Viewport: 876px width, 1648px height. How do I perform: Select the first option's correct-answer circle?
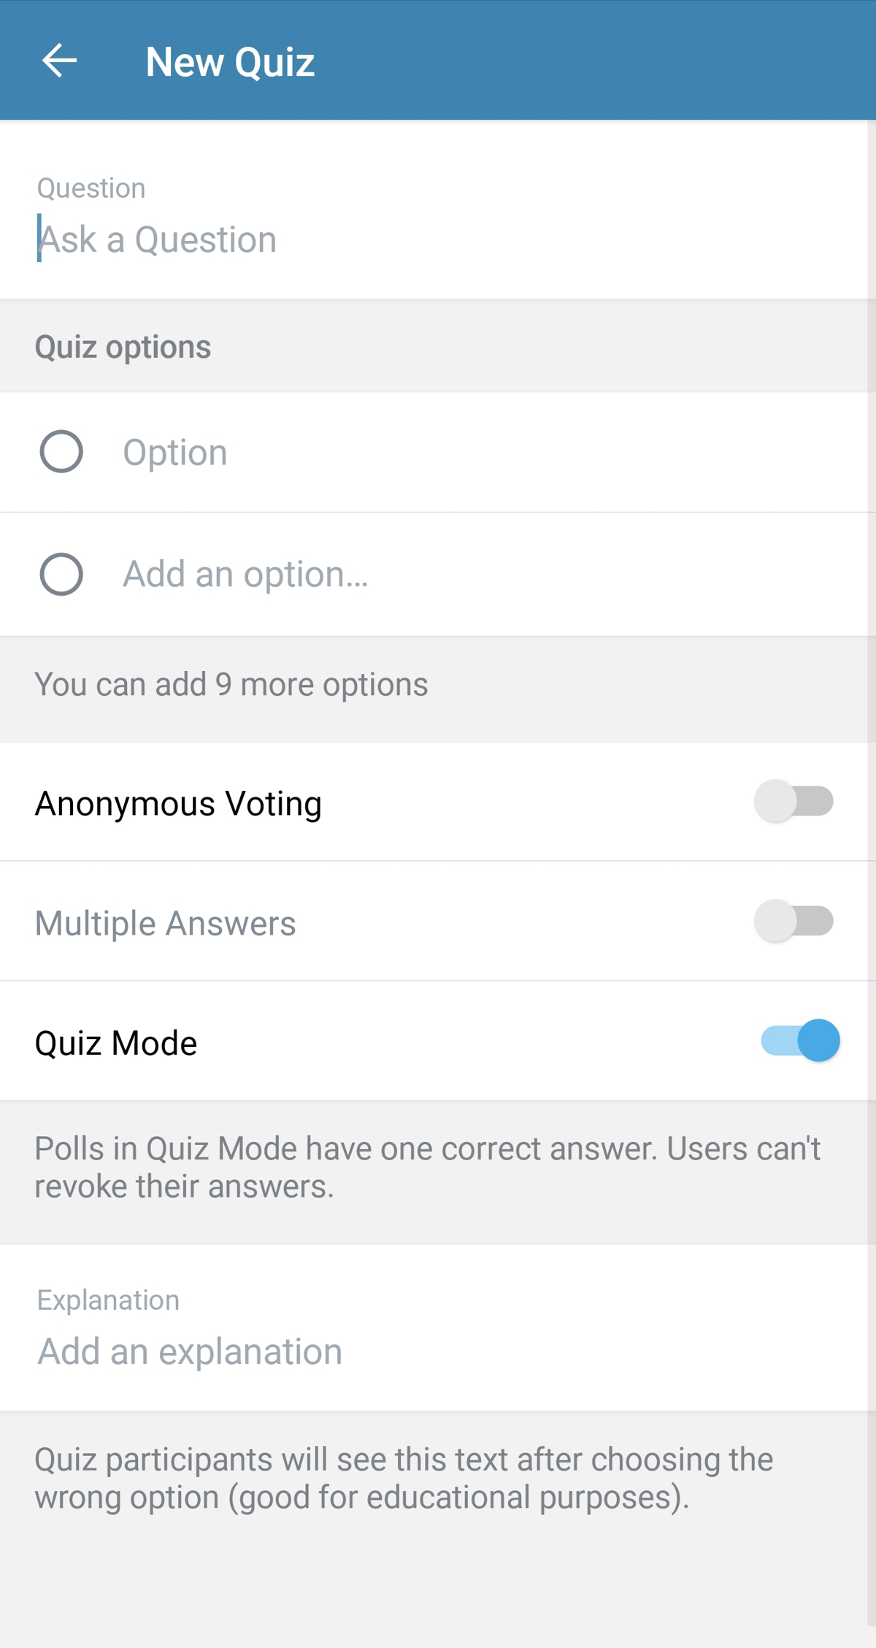coord(61,451)
